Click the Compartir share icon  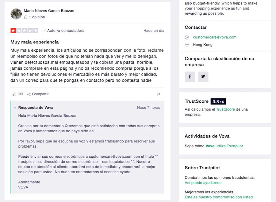coord(29,94)
